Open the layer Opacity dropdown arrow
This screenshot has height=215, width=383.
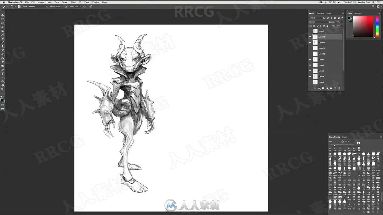pos(341,22)
